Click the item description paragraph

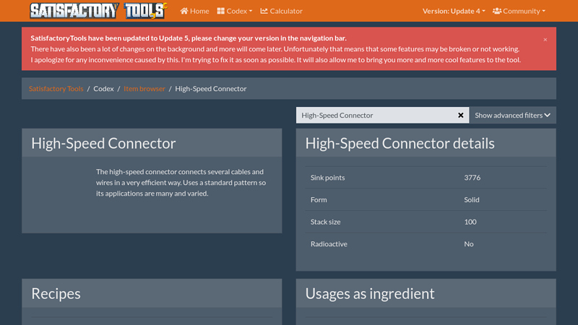pyautogui.click(x=181, y=183)
